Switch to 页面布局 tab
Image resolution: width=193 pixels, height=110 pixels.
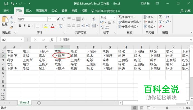[x=42, y=11]
